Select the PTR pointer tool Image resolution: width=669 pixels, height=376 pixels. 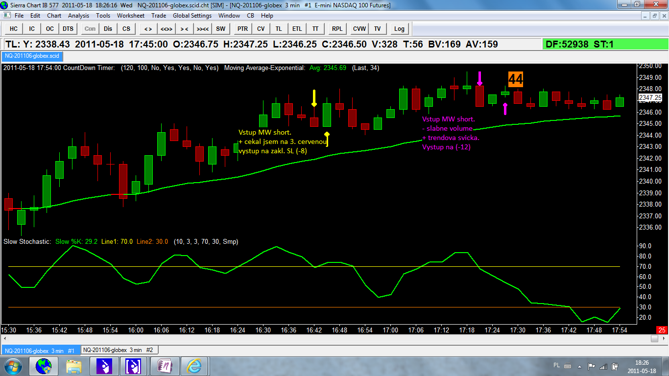243,29
